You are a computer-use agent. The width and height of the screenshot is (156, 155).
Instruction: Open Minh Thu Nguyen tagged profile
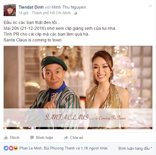pyautogui.click(x=69, y=7)
